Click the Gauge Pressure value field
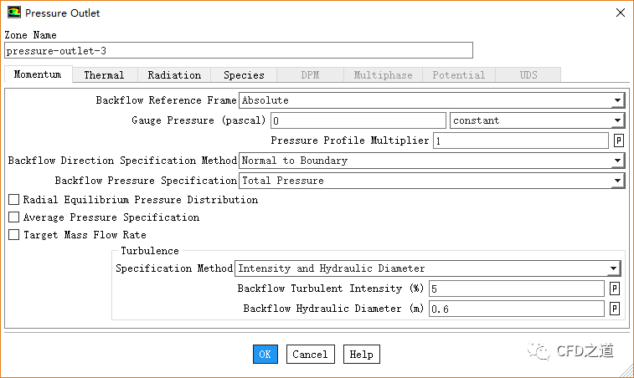The height and width of the screenshot is (378, 634). [358, 120]
